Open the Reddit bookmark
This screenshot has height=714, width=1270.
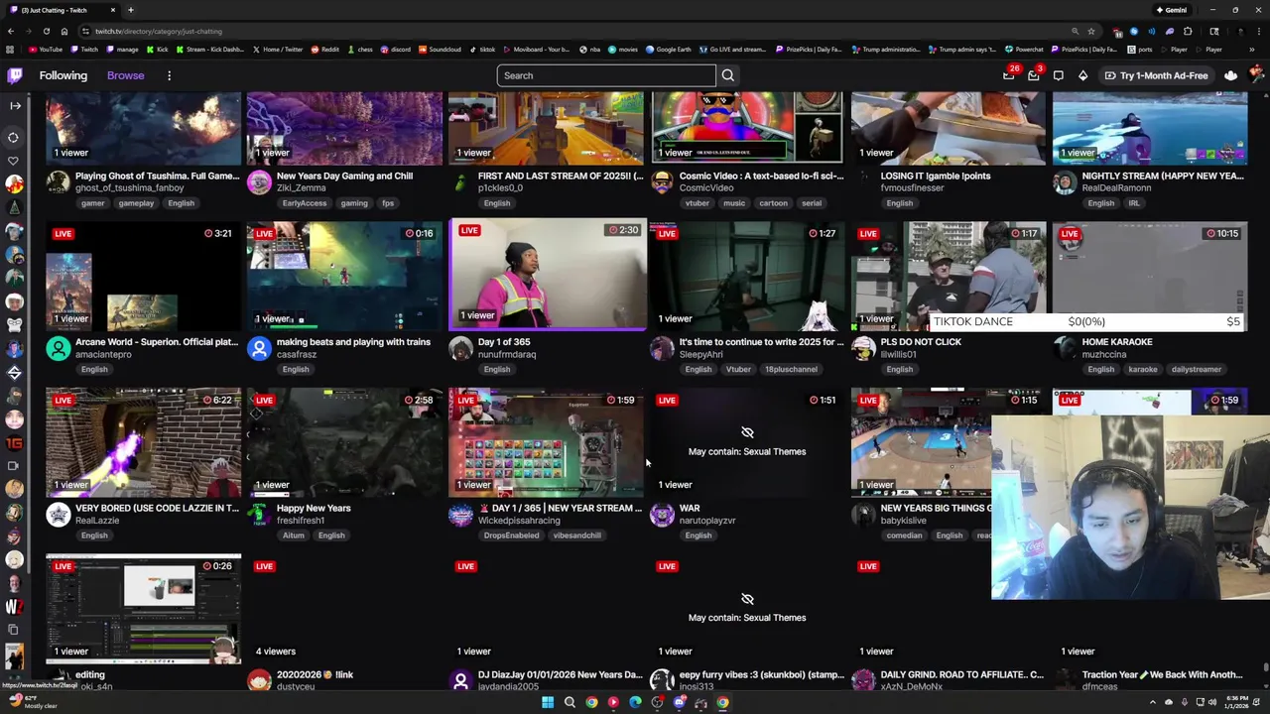[x=324, y=49]
